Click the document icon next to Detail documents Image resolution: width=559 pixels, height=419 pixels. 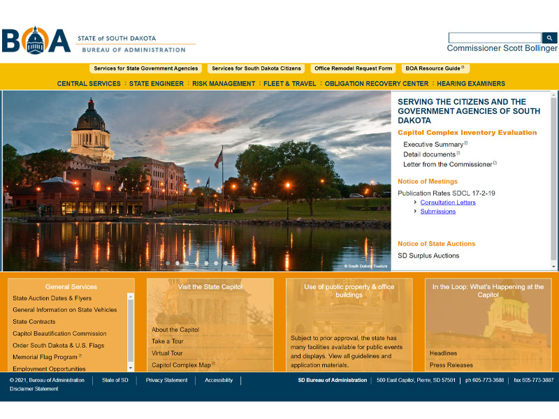(458, 154)
